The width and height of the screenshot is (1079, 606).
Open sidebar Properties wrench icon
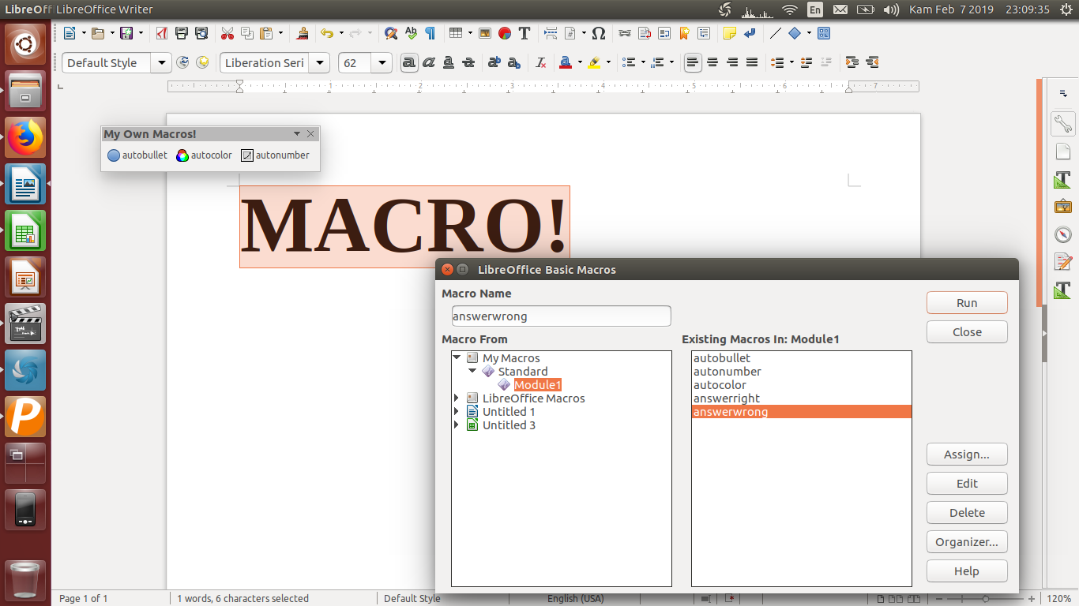(x=1063, y=124)
